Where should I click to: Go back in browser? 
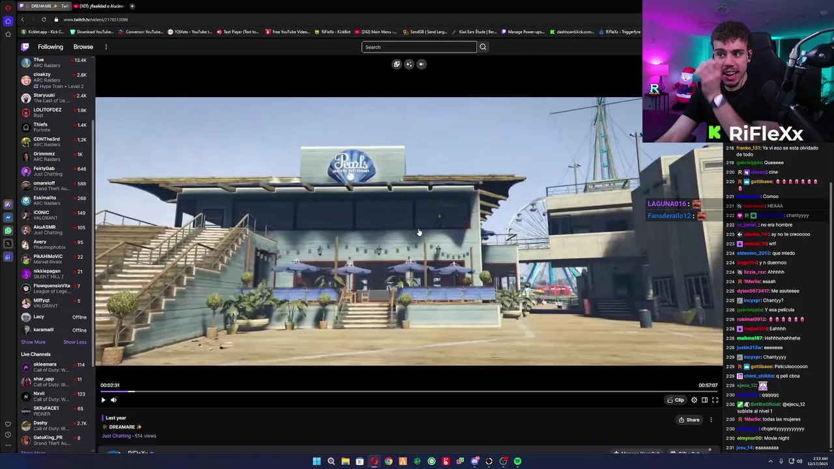(22, 20)
